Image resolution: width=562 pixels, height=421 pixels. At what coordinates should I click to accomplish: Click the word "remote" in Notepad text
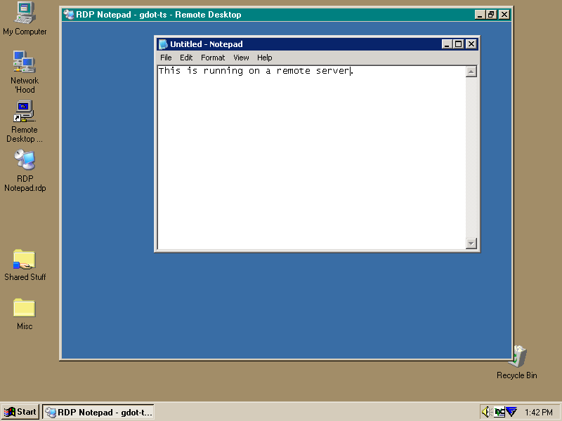293,71
